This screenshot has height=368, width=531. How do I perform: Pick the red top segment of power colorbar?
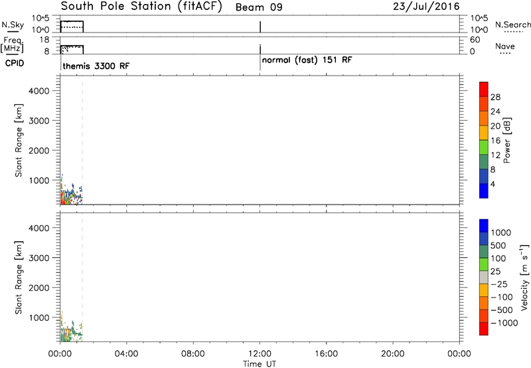pyautogui.click(x=484, y=89)
